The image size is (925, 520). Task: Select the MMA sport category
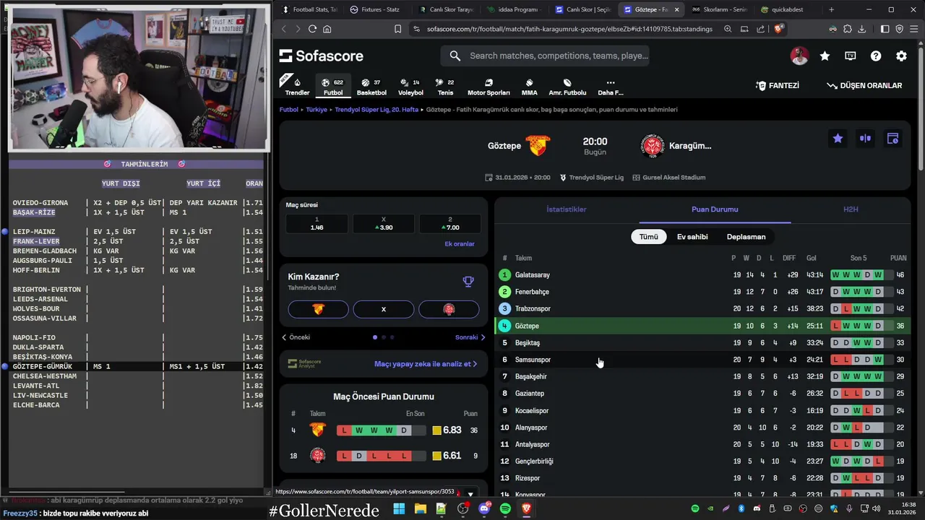pyautogui.click(x=529, y=87)
